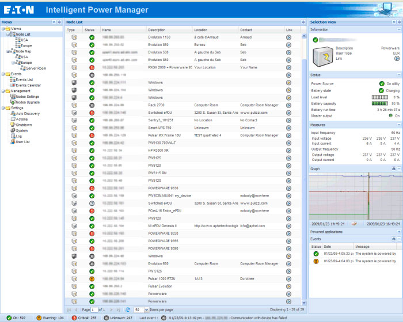403x322 pixels.
Task: Click the Views panel collapse arrows icon
Action: point(54,22)
